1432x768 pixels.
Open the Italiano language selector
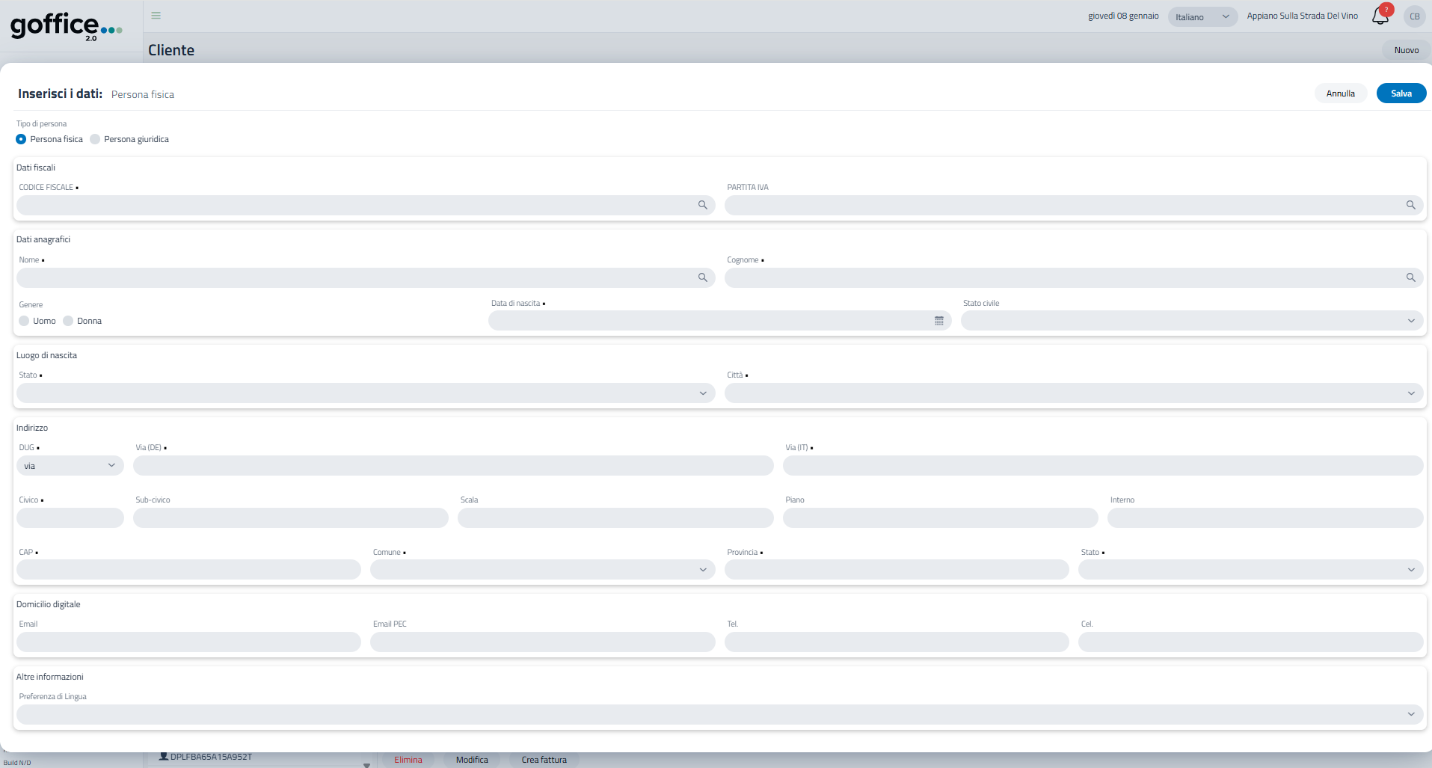click(x=1202, y=16)
